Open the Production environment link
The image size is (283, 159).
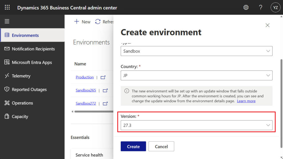(85, 77)
